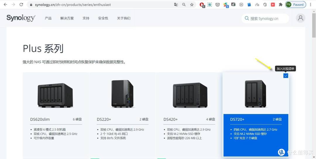View site info via the lock icon

tap(31, 5)
